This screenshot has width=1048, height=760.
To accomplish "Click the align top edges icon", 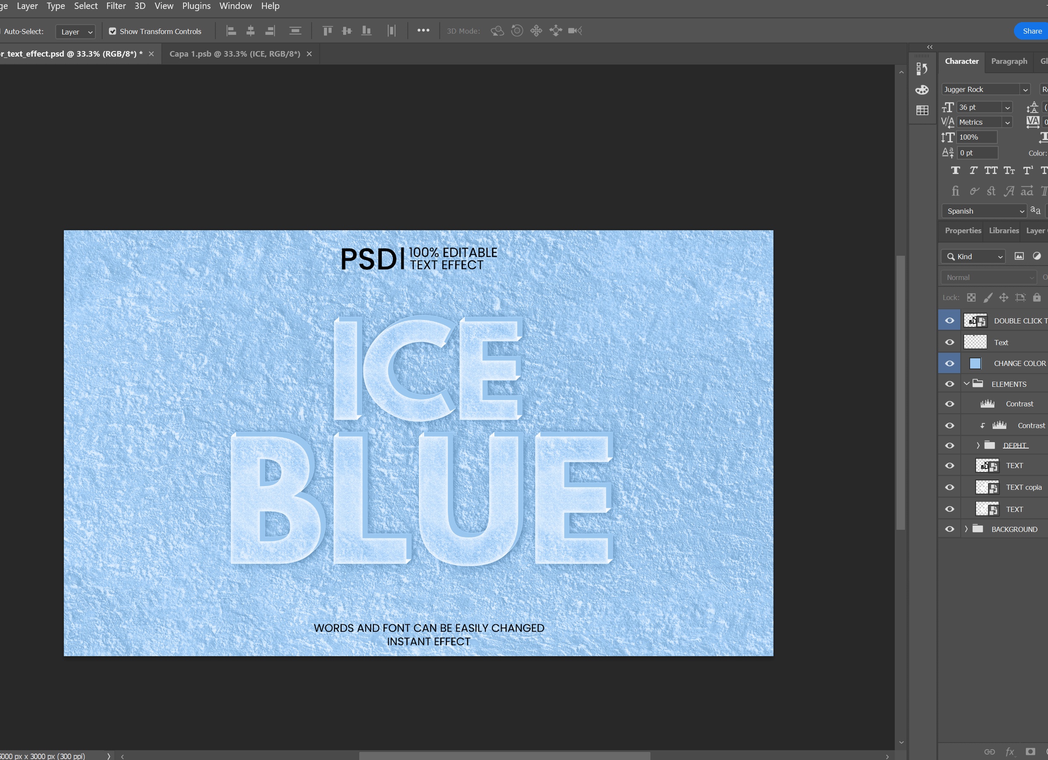I will [x=327, y=31].
